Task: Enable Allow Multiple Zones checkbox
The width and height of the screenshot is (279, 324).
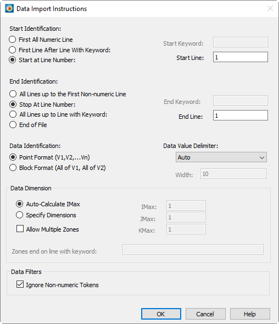Action: [x=20, y=229]
